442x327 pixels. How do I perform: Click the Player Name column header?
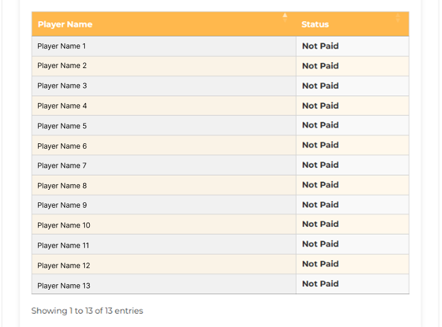tap(164, 24)
